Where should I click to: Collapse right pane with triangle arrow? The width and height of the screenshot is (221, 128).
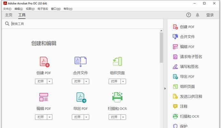(x=165, y=89)
